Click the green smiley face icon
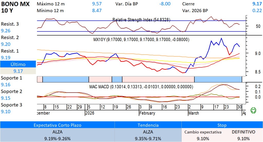This screenshot has height=142, width=263. pyautogui.click(x=253, y=110)
